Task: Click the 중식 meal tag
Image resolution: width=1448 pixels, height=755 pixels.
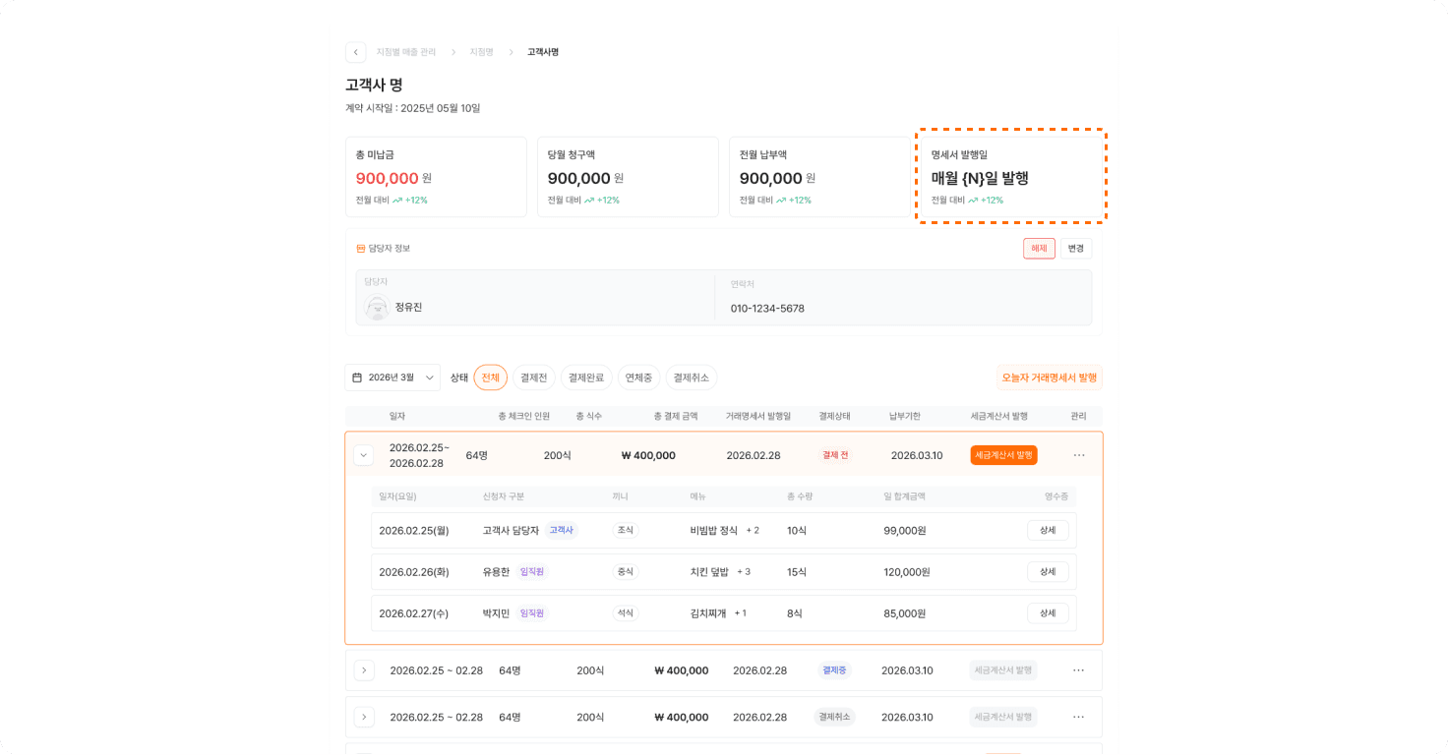Action: [626, 572]
